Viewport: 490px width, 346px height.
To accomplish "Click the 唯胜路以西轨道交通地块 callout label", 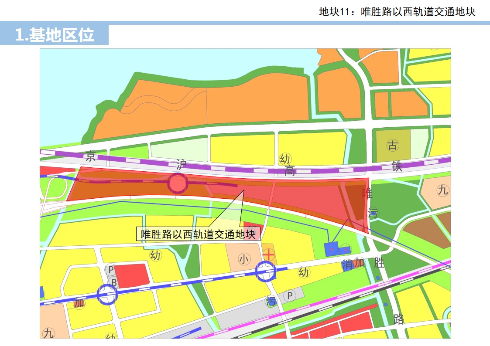I will pos(198,234).
